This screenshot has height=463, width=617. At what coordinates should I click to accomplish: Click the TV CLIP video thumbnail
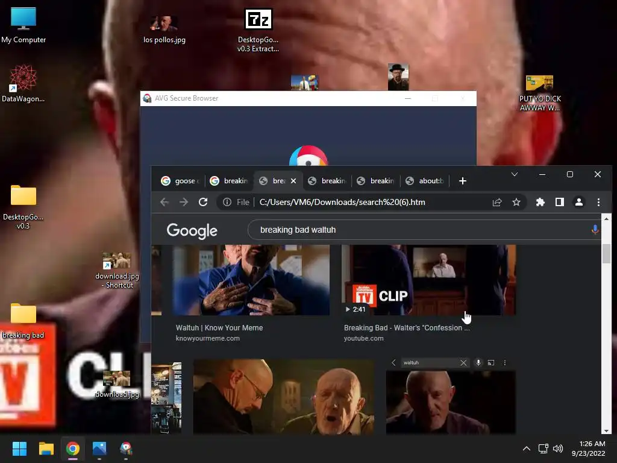pos(428,280)
